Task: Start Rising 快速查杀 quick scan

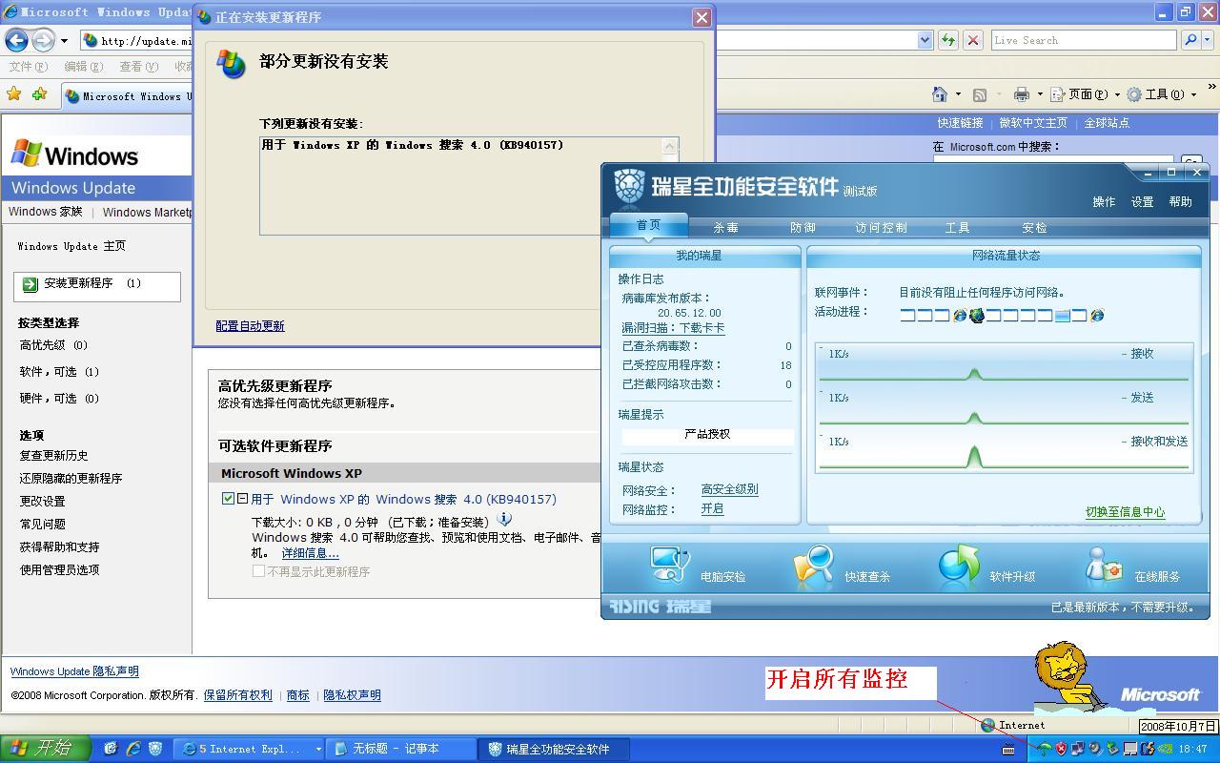Action: 842,567
